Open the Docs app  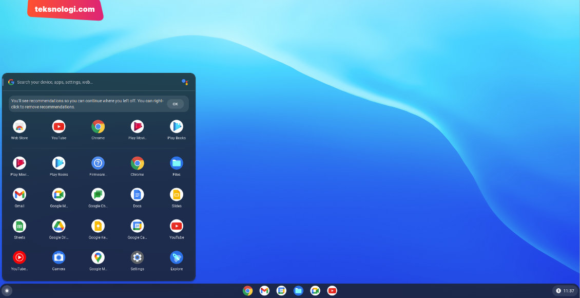tap(137, 195)
